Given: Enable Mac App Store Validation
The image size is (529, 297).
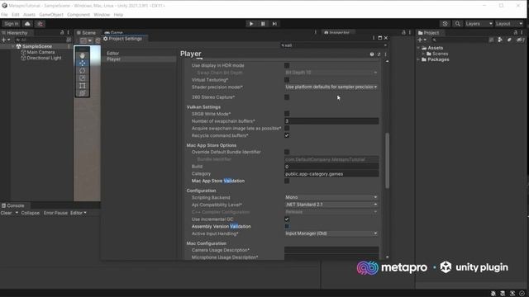Looking at the screenshot, I should (287, 181).
